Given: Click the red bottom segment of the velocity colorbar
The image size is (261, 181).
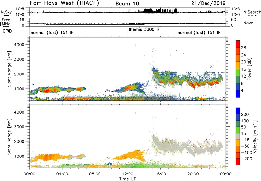Looking at the screenshot, I should click(x=238, y=162).
